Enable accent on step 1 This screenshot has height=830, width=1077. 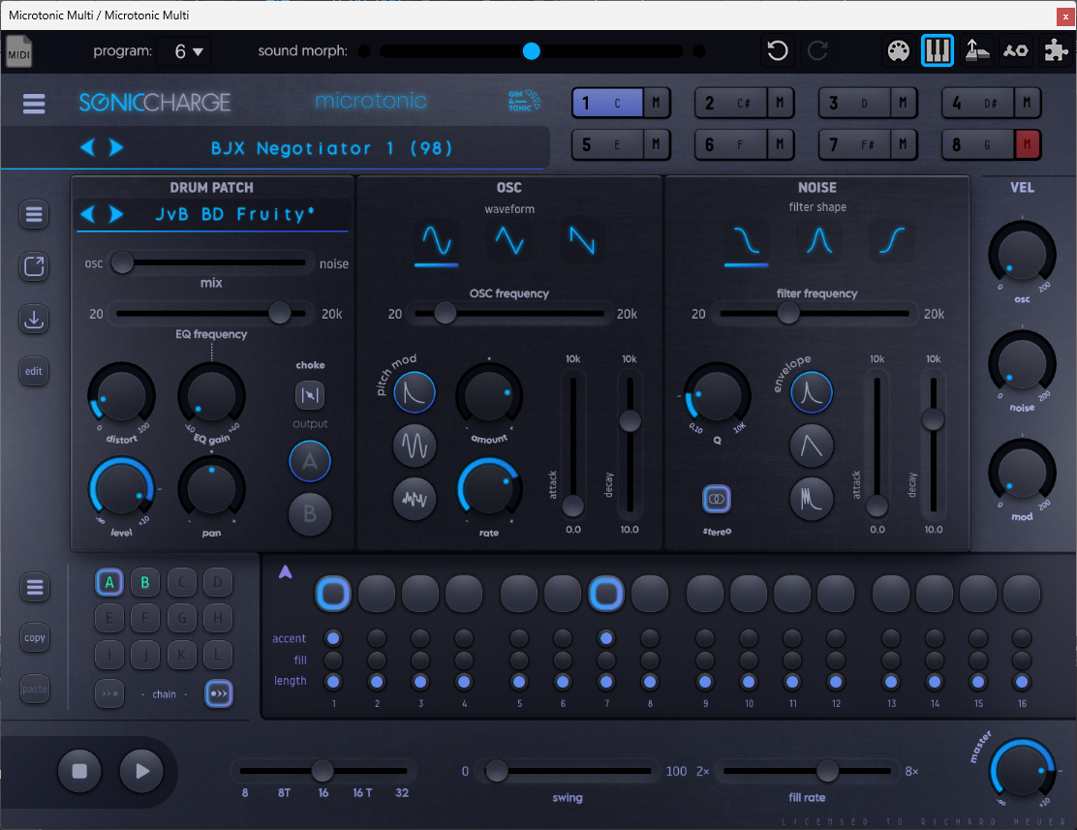[333, 638]
